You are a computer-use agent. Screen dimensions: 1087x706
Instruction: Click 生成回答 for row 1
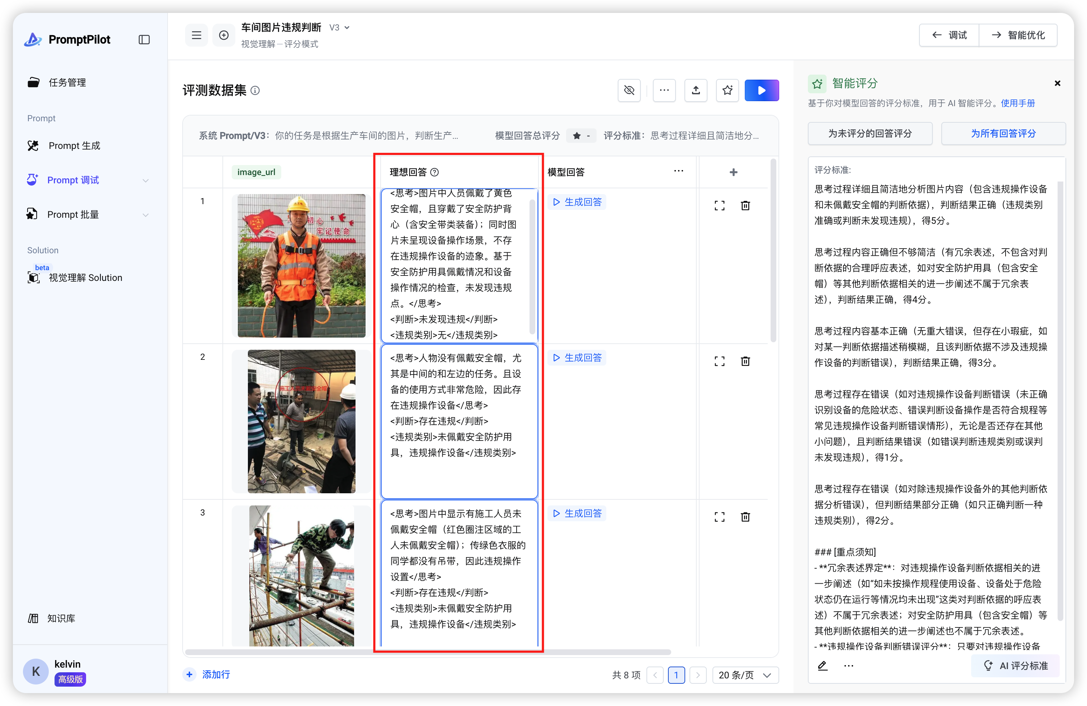(577, 202)
